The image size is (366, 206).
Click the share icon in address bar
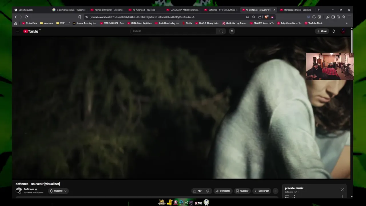[260, 17]
